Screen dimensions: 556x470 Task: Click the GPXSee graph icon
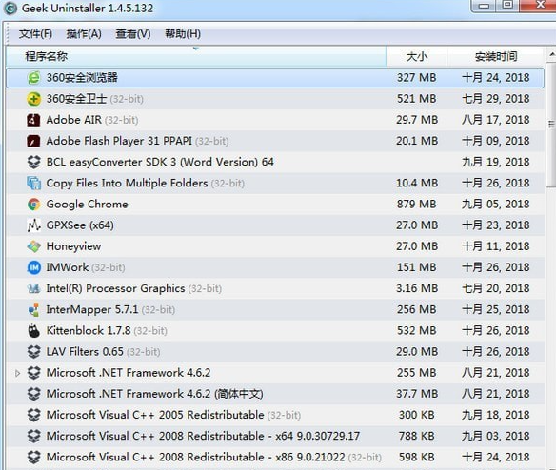(34, 225)
